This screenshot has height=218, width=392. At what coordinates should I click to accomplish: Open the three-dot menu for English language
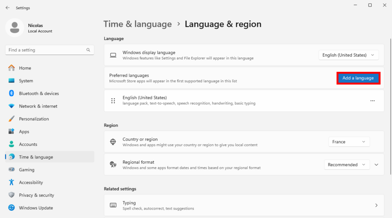372,101
